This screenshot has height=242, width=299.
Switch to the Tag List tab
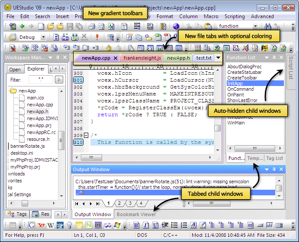tap(274, 158)
